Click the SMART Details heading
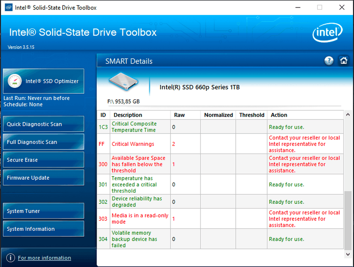This screenshot has height=267, width=354. [x=129, y=61]
